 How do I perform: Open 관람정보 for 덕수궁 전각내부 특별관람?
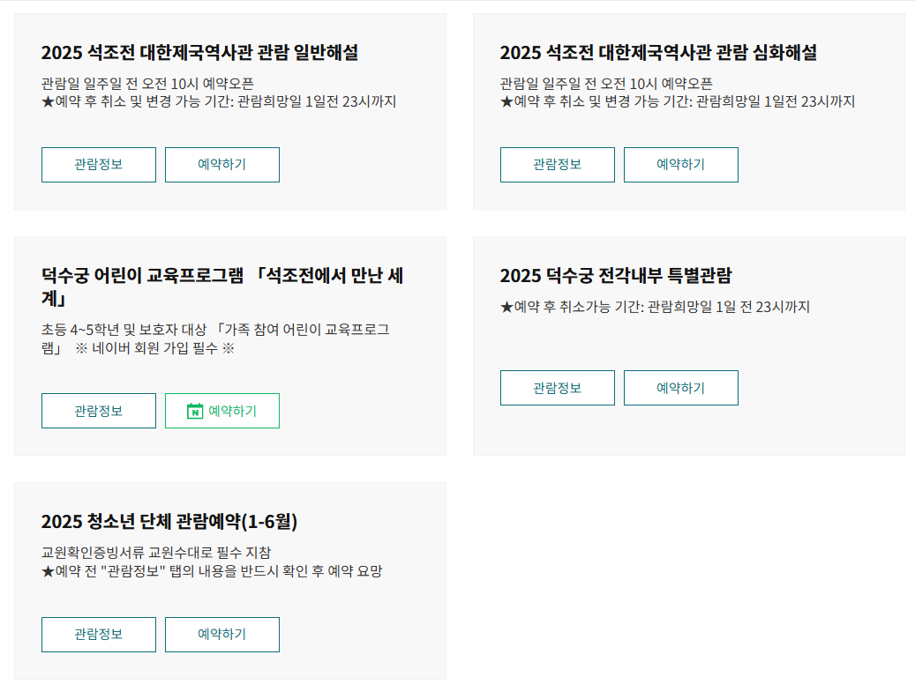pyautogui.click(x=557, y=388)
